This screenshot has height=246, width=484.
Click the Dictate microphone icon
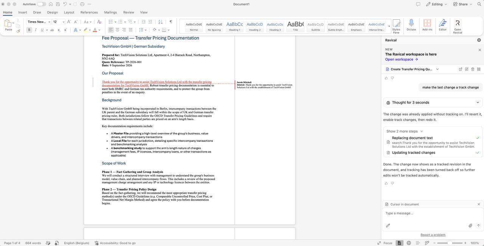pos(411,25)
